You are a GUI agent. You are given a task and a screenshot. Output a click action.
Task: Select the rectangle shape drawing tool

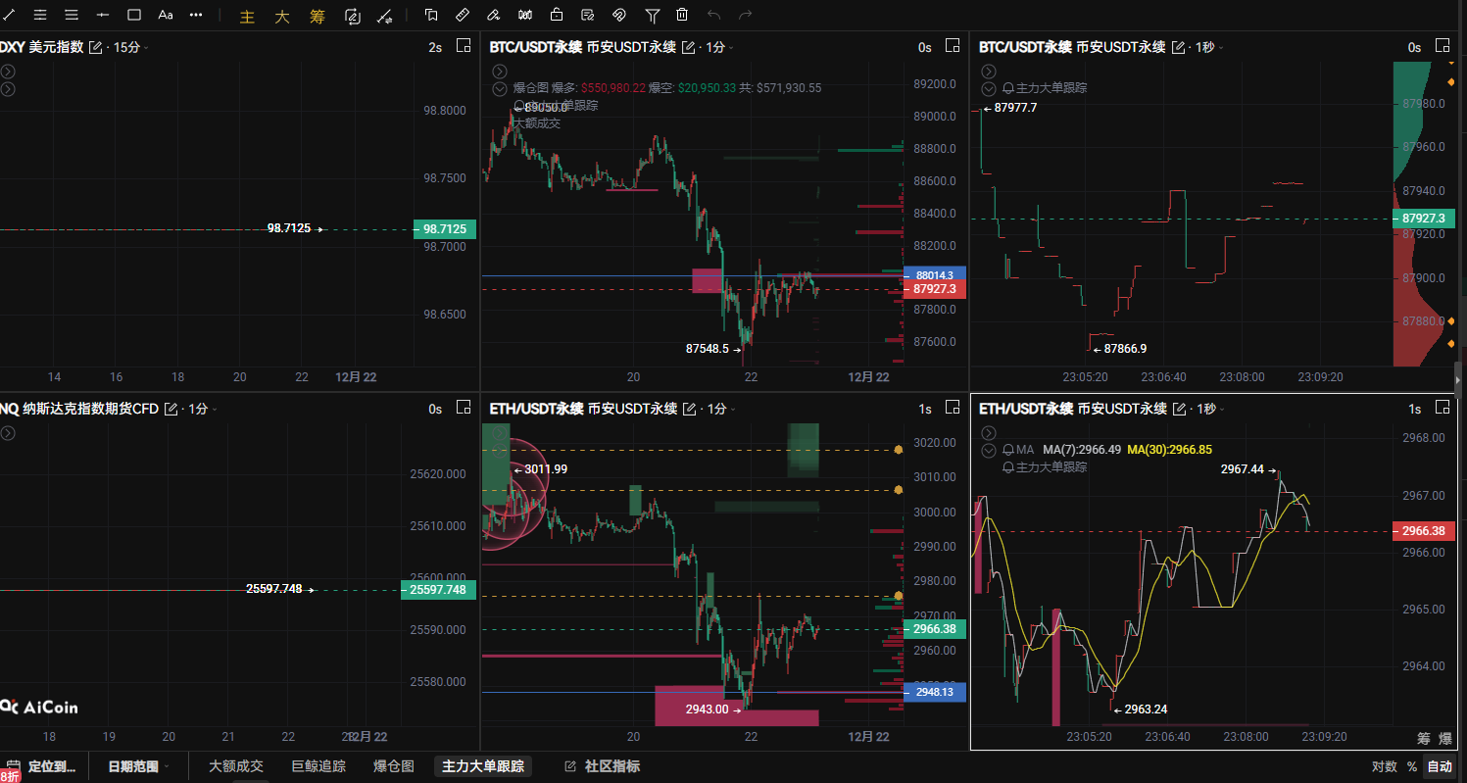(x=134, y=16)
